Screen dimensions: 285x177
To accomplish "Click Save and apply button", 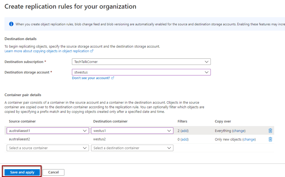I will coord(22,172).
